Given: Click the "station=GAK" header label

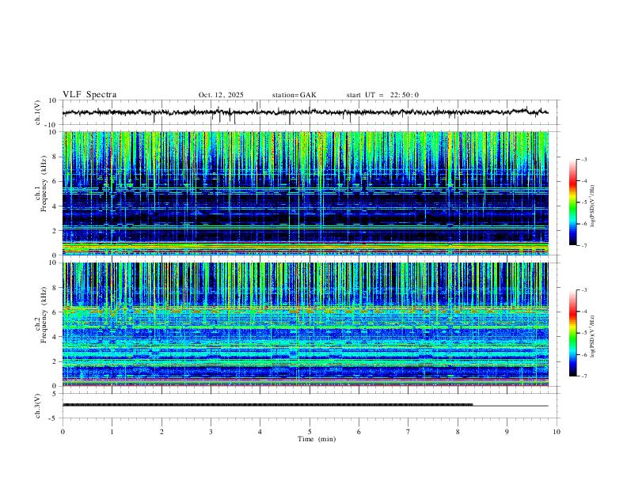Looking at the screenshot, I should click(294, 95).
